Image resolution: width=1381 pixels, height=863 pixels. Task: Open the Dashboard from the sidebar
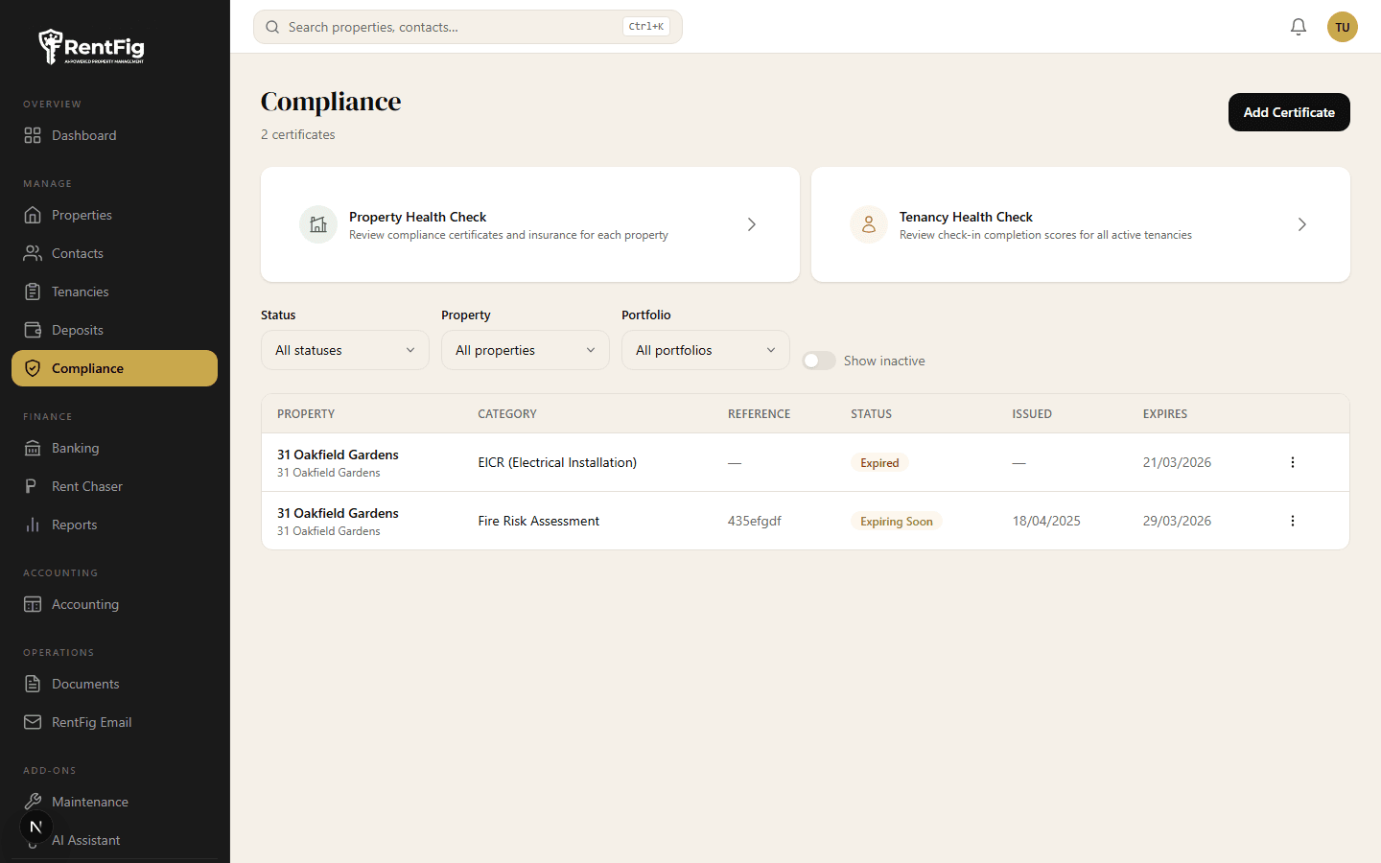coord(31,135)
